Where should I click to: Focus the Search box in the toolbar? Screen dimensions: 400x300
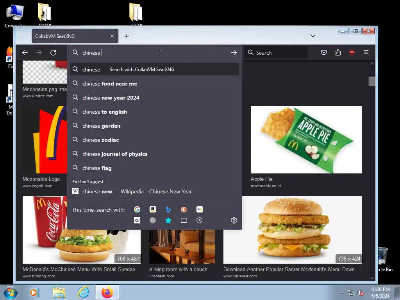276,53
